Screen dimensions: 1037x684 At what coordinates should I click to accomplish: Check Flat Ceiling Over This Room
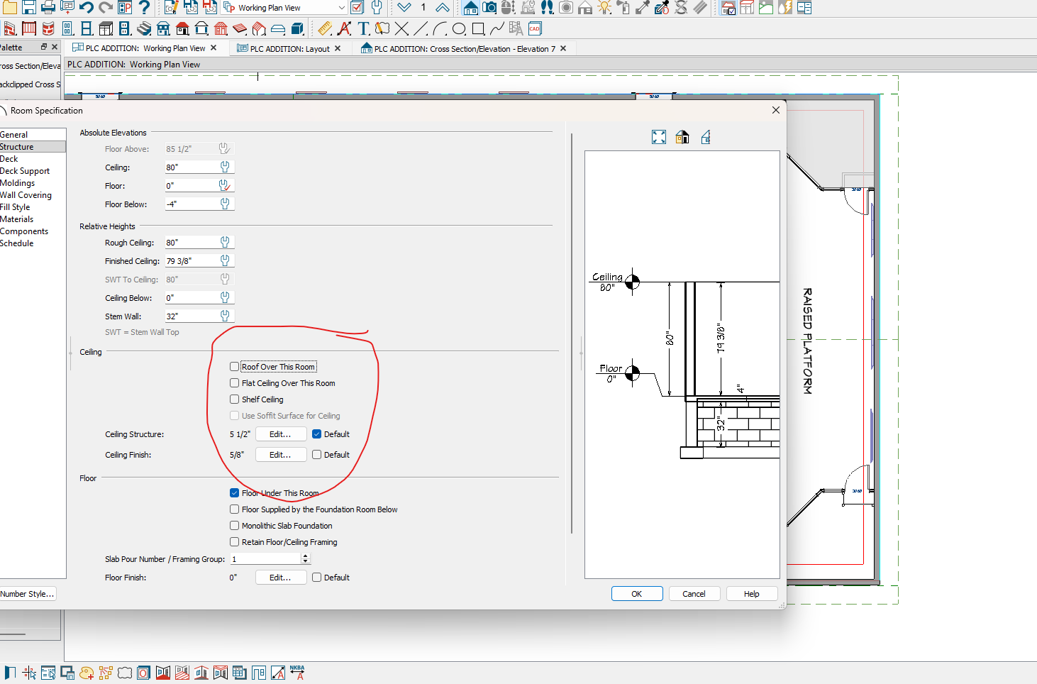pyautogui.click(x=235, y=383)
